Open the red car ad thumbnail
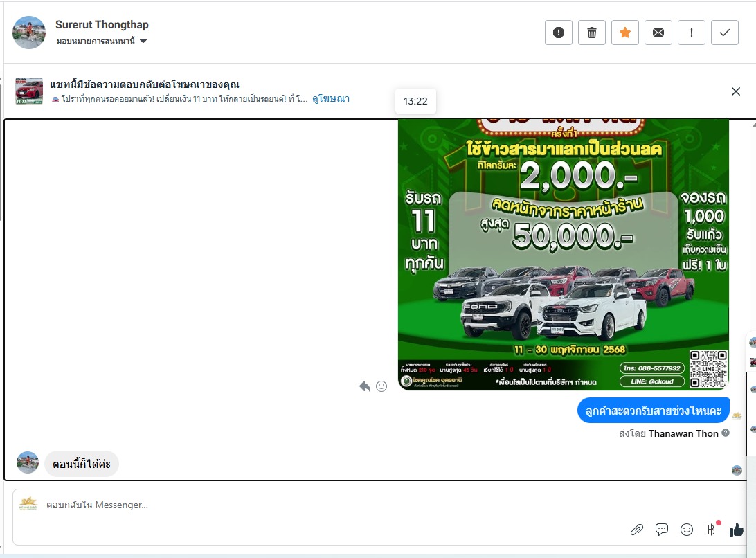 [x=29, y=91]
